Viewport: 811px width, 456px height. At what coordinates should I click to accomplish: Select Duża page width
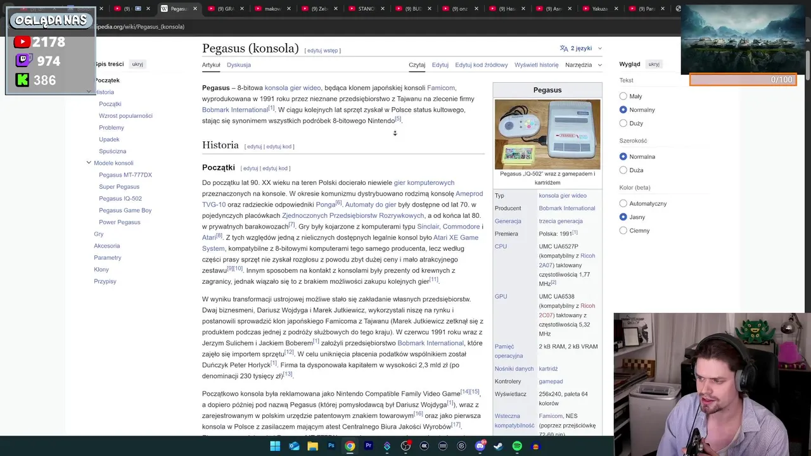(x=623, y=170)
